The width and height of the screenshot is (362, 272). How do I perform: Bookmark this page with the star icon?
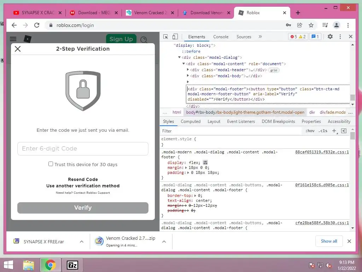click(311, 25)
